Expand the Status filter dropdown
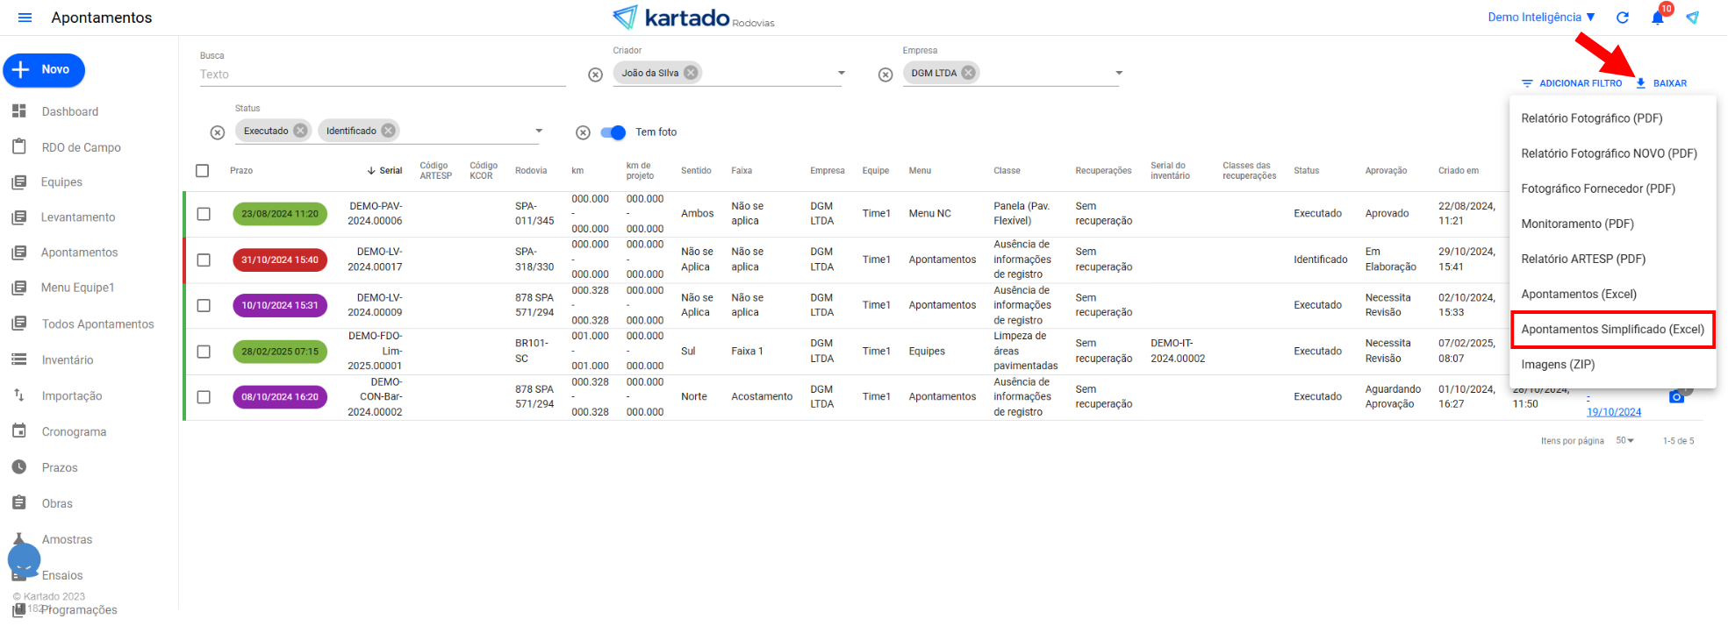The width and height of the screenshot is (1728, 626). click(539, 131)
